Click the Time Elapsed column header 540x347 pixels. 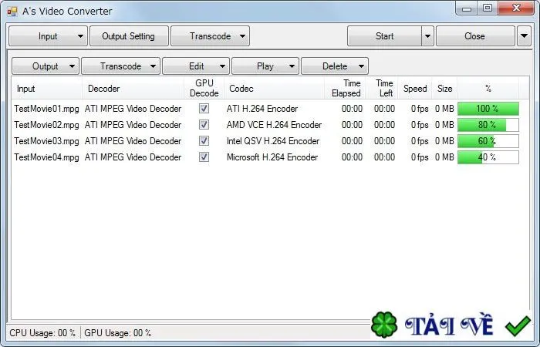(345, 89)
